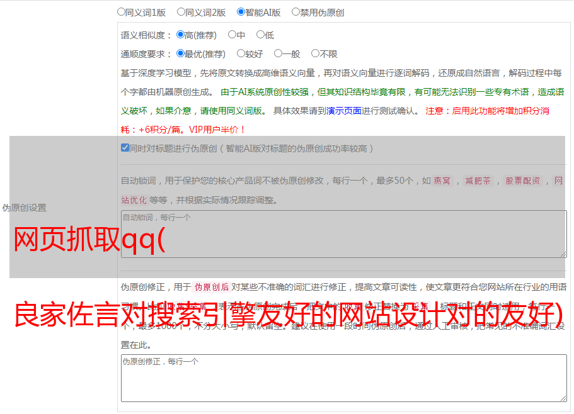Select 禁用伪原创 radio option
Viewport: 574px width, 414px height.
click(x=296, y=12)
